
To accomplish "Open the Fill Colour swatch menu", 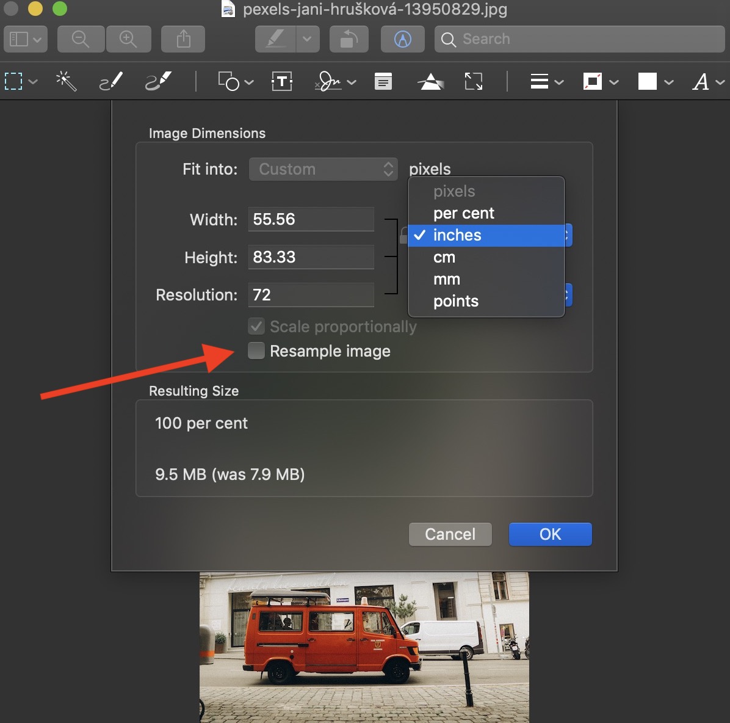I will point(656,82).
